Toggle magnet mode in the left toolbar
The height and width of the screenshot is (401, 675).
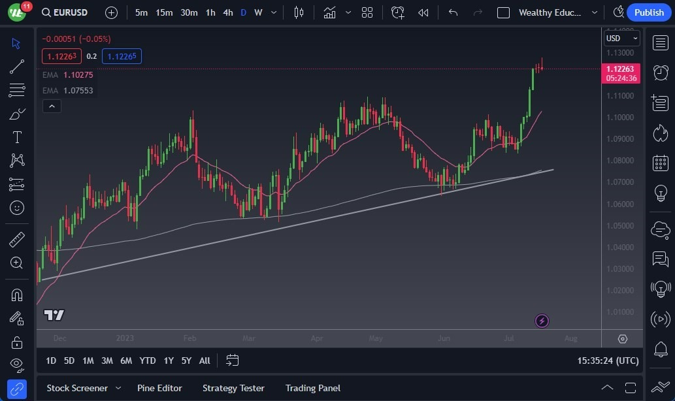tap(17, 295)
